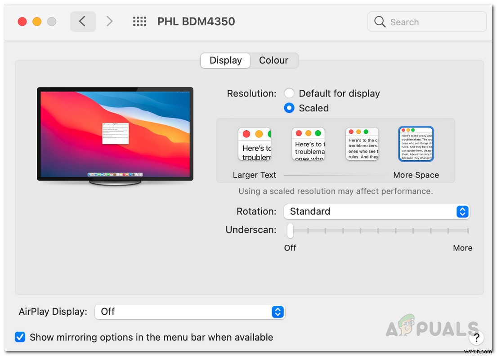The width and height of the screenshot is (497, 356).
Task: Open the AirPlay Display dropdown
Action: pos(190,312)
